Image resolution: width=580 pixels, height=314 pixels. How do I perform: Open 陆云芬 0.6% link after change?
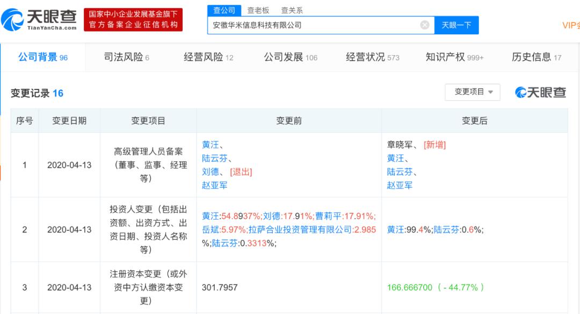click(x=446, y=229)
